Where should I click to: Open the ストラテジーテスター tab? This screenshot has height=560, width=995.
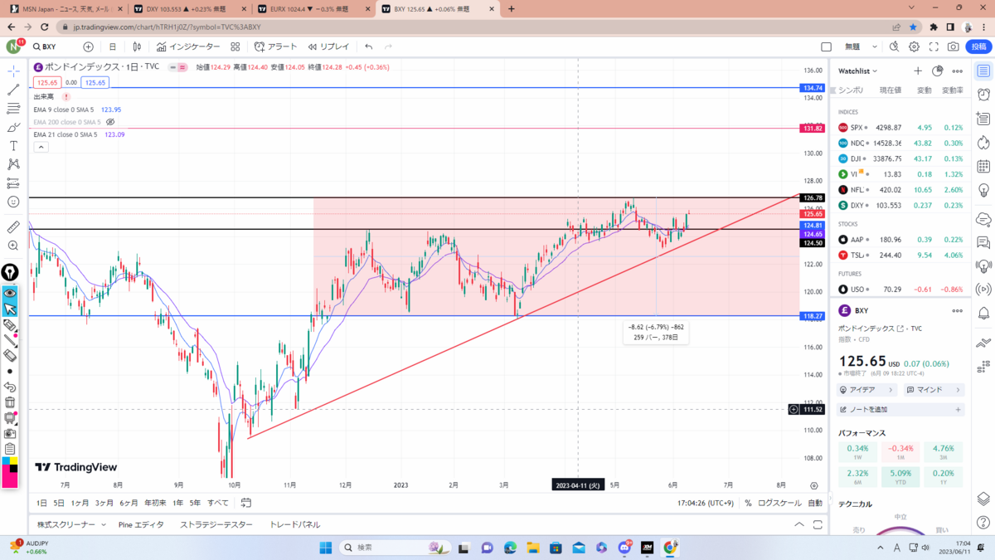pos(216,524)
